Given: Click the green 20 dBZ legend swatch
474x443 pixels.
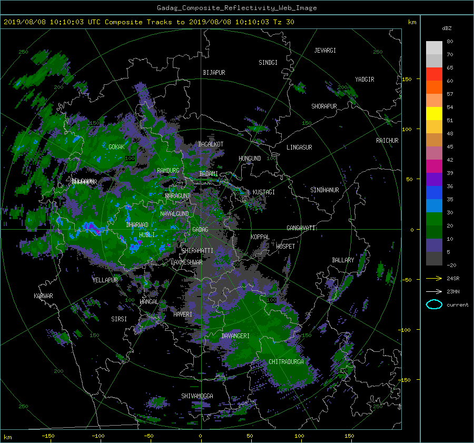Looking at the screenshot, I should [434, 219].
